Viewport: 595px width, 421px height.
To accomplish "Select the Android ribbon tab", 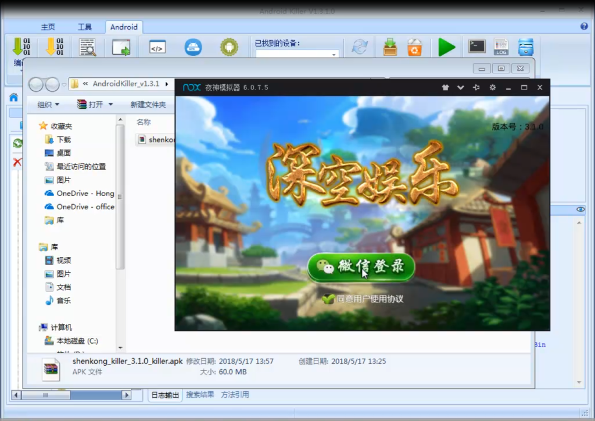I will click(124, 27).
